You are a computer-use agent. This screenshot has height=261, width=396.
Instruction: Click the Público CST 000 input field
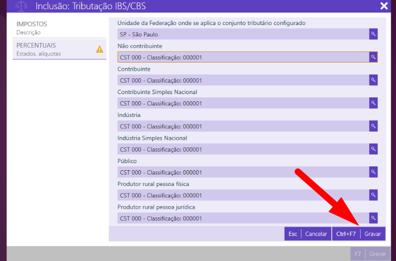pyautogui.click(x=243, y=172)
